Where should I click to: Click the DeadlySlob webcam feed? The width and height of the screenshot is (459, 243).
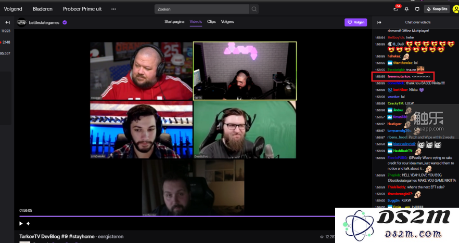pos(245,130)
